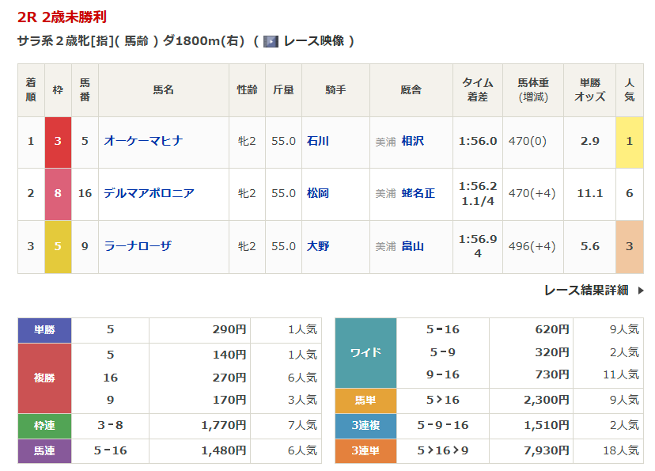Expand レース結果詳細 full race results
Screen dimensions: 655x471
586,291
